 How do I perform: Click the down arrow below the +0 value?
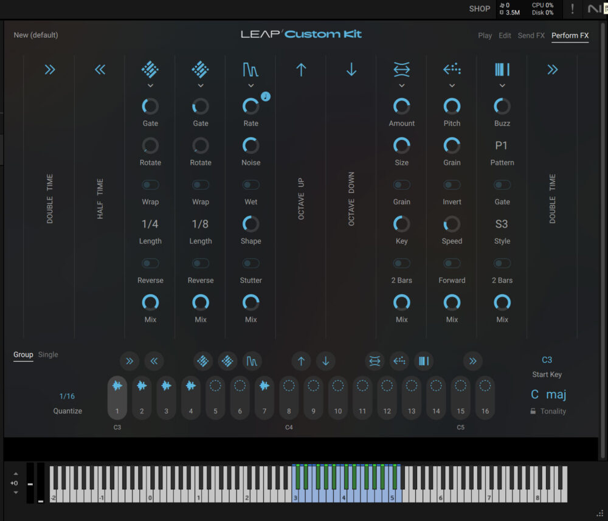pyautogui.click(x=16, y=492)
